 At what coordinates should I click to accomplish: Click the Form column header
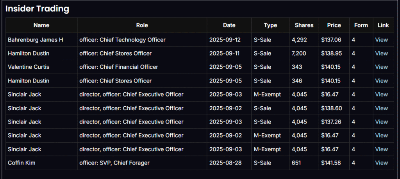(361, 25)
